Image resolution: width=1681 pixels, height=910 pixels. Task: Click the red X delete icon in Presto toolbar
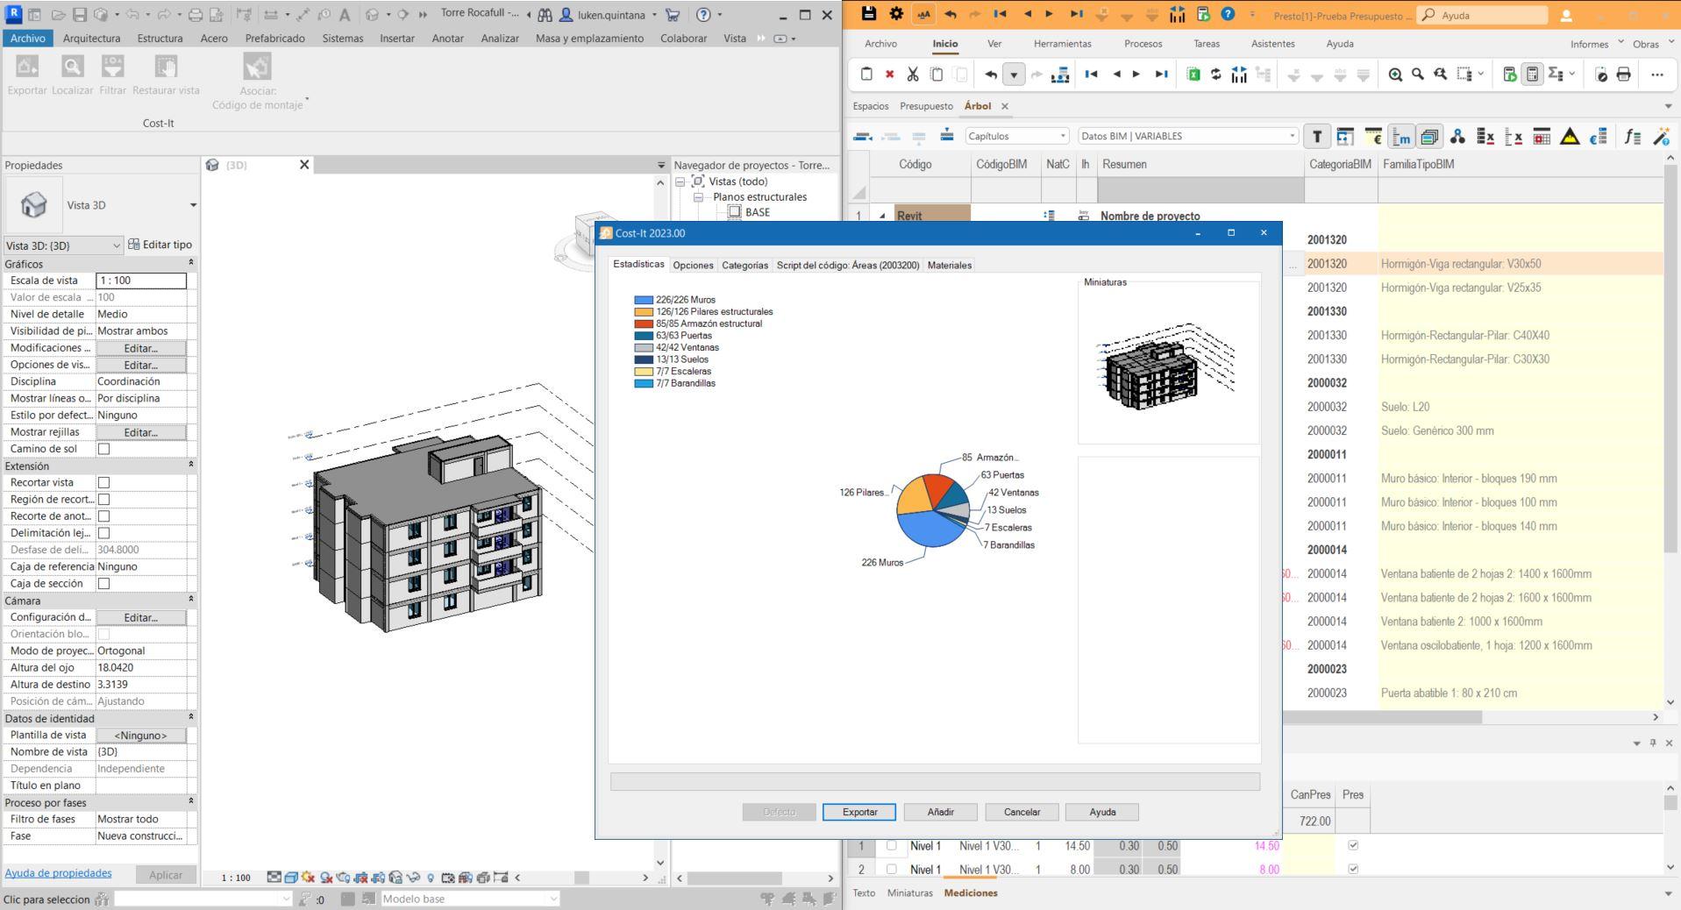point(889,75)
